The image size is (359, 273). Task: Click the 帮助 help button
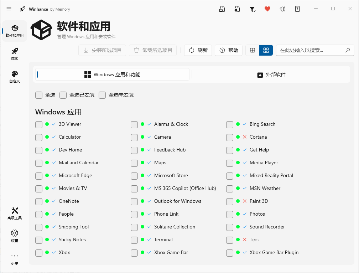[229, 50]
